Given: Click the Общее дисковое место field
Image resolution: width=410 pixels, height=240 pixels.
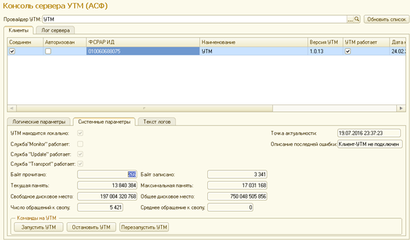Looking at the screenshot, I should [x=237, y=197].
